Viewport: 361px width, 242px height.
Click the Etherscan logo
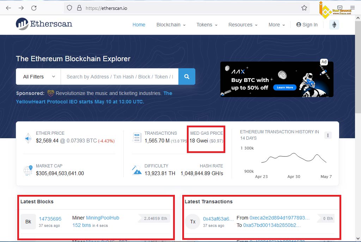pos(44,24)
